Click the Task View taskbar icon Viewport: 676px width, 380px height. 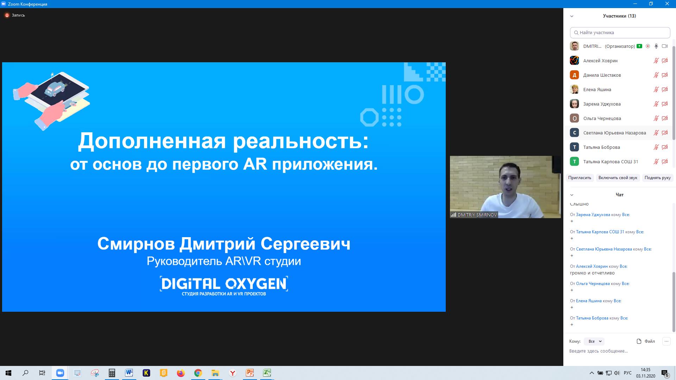click(42, 373)
